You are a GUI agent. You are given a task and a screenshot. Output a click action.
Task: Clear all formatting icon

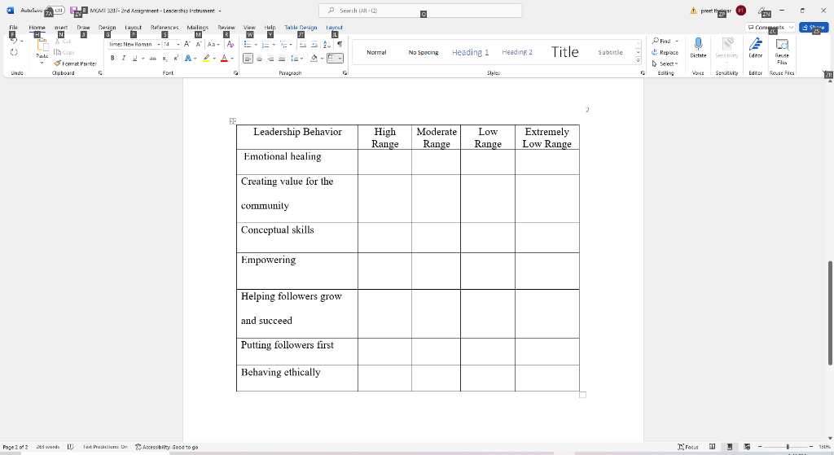230,44
